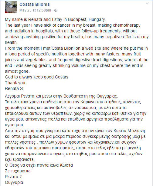Click the line 'My name is Renata and I stay in Budapest'
The image size is (153, 186).
(x=55, y=19)
